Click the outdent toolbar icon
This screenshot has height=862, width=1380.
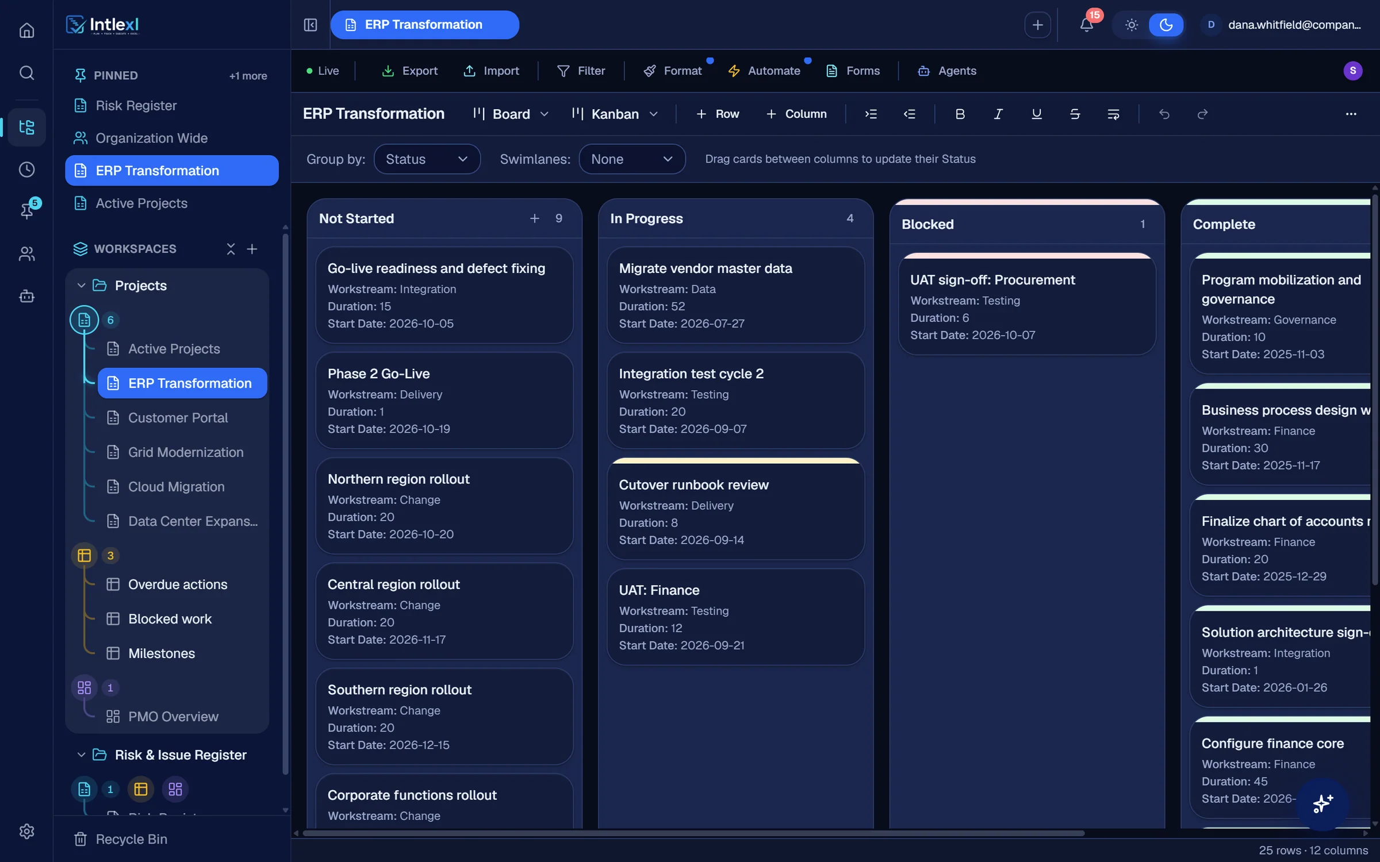pos(909,114)
